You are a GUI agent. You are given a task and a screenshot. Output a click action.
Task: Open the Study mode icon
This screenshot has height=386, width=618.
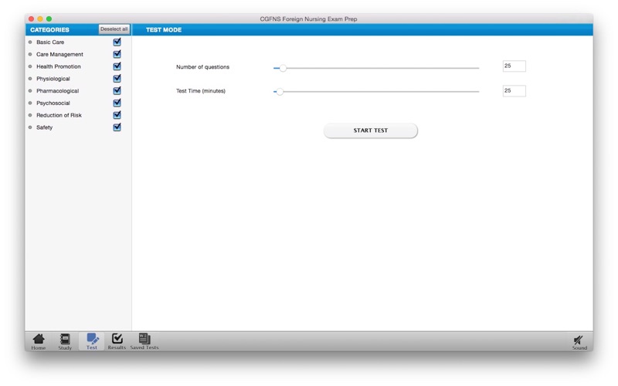pos(65,341)
